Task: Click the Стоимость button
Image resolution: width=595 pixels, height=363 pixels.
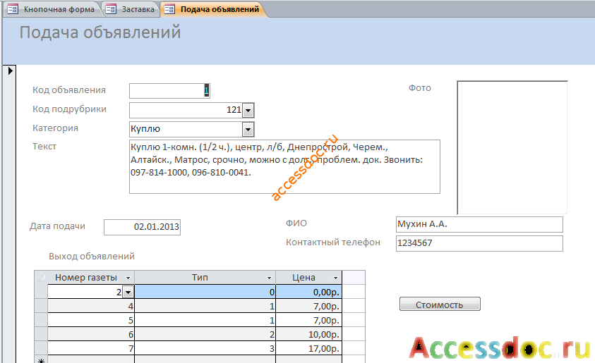Action: click(440, 304)
